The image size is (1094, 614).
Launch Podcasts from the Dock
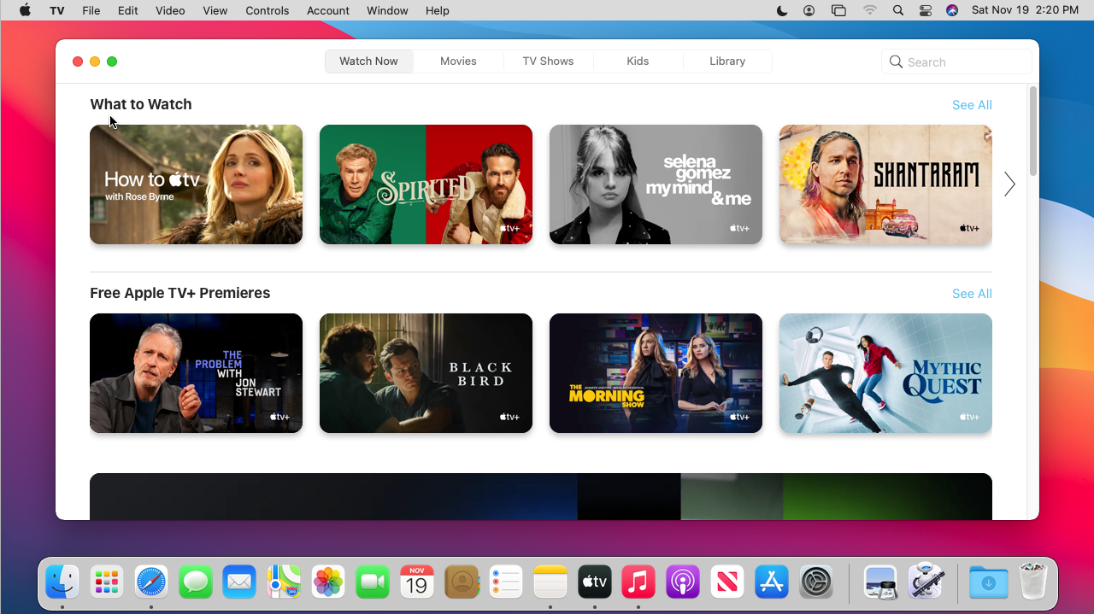(x=683, y=582)
